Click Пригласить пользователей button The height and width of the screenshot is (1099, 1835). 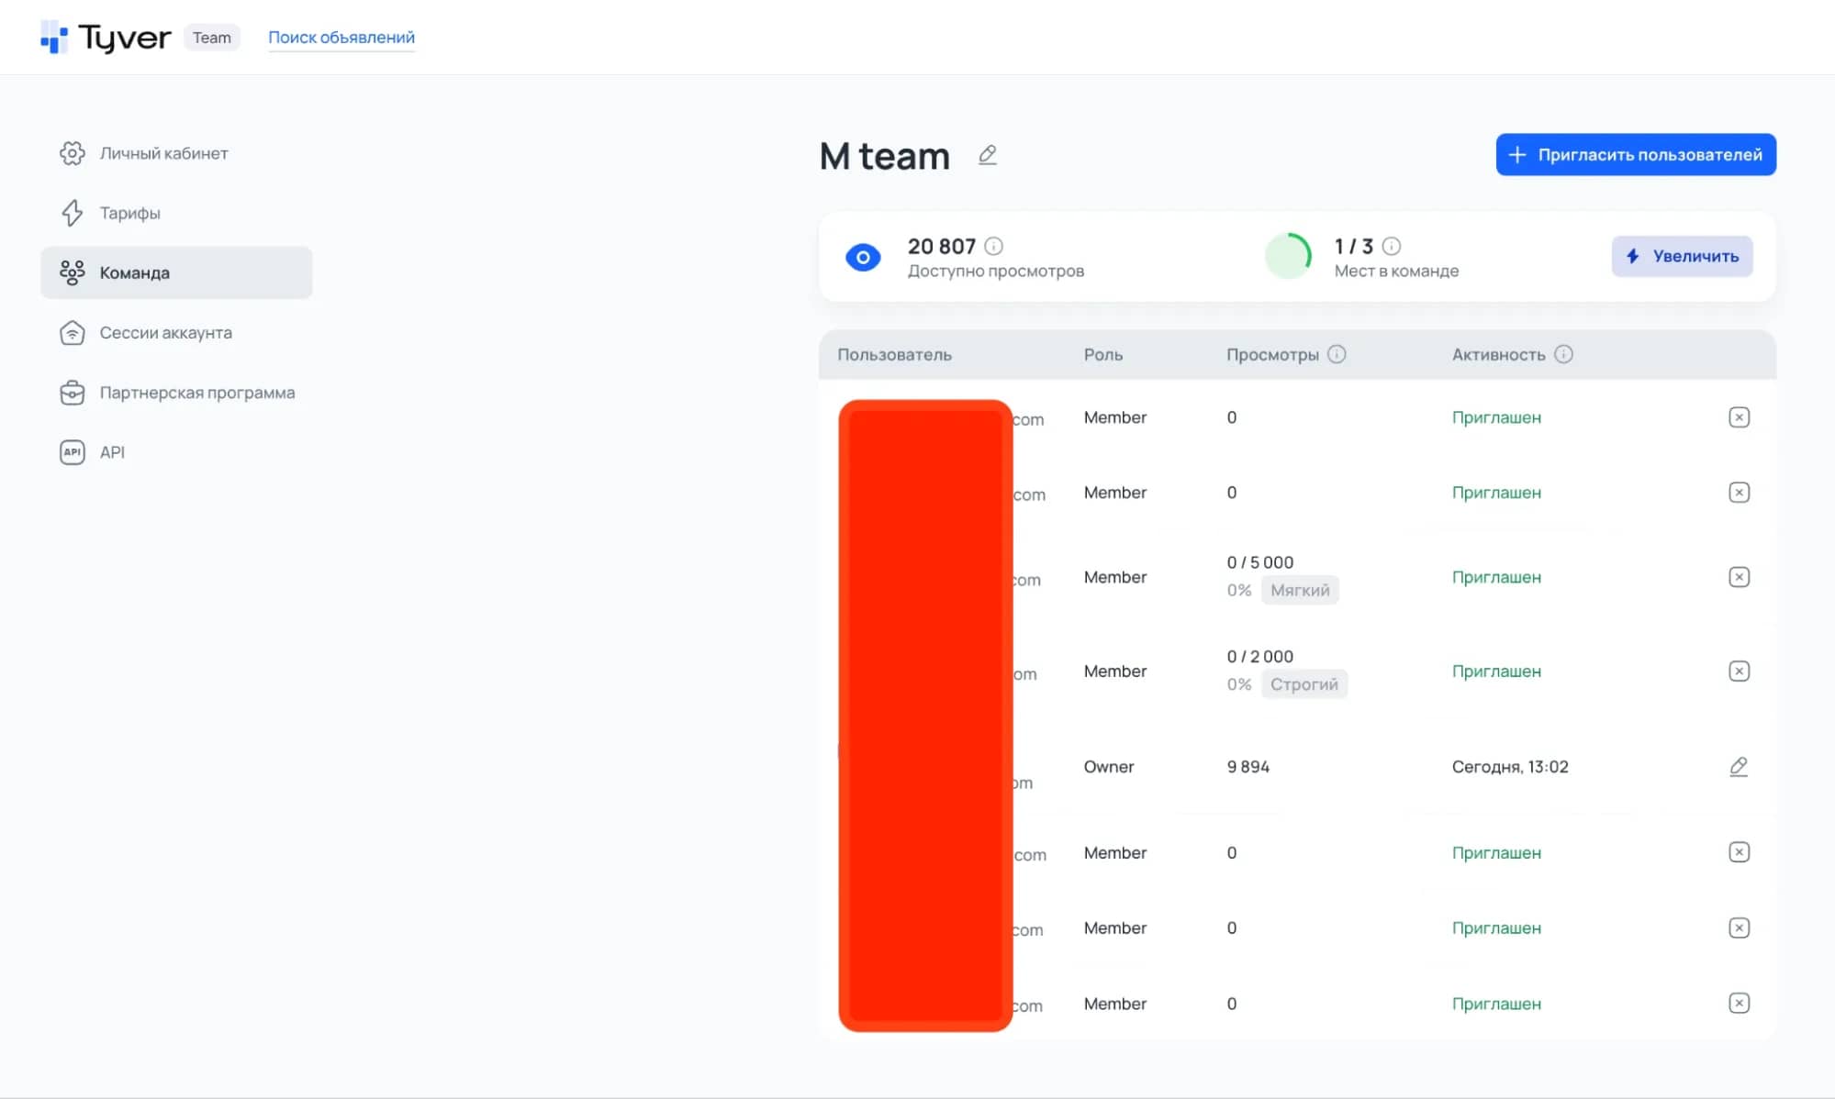(1636, 154)
